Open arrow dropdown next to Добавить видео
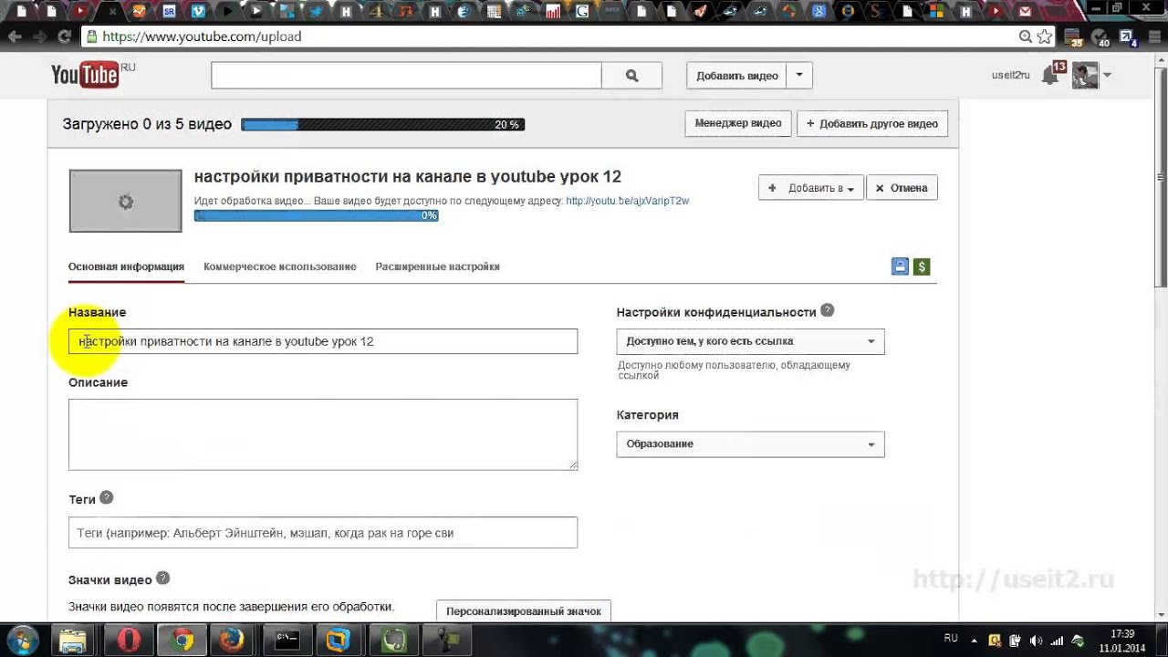Screen dimensions: 1168x657 (x=799, y=76)
